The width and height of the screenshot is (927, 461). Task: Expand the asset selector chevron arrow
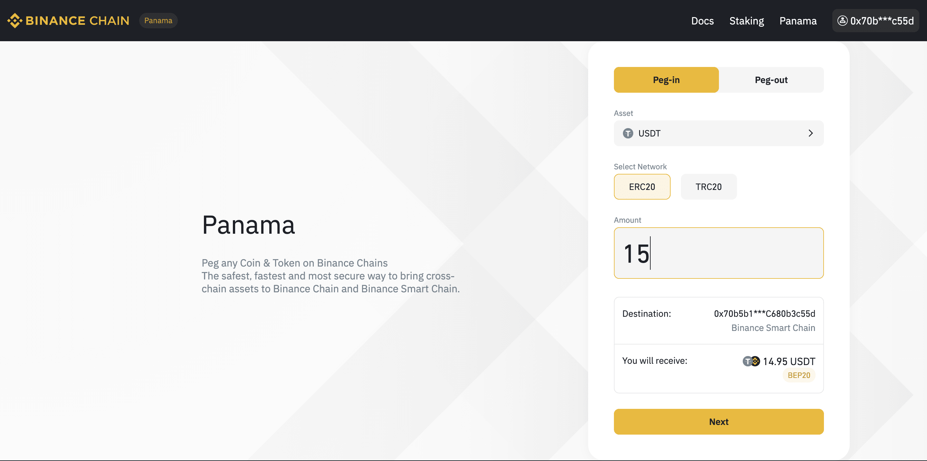[x=810, y=133]
